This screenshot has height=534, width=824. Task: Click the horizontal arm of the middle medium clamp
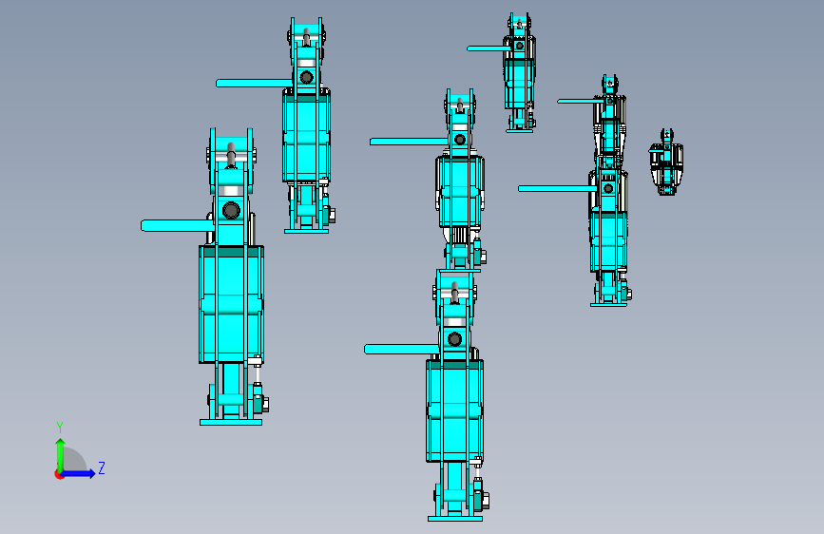(x=409, y=142)
